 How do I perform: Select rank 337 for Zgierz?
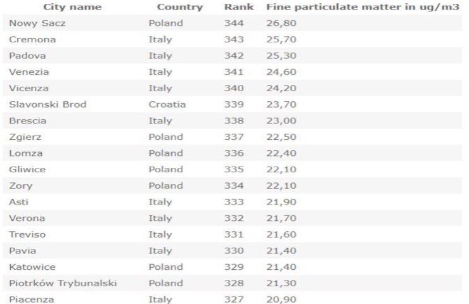coord(233,137)
